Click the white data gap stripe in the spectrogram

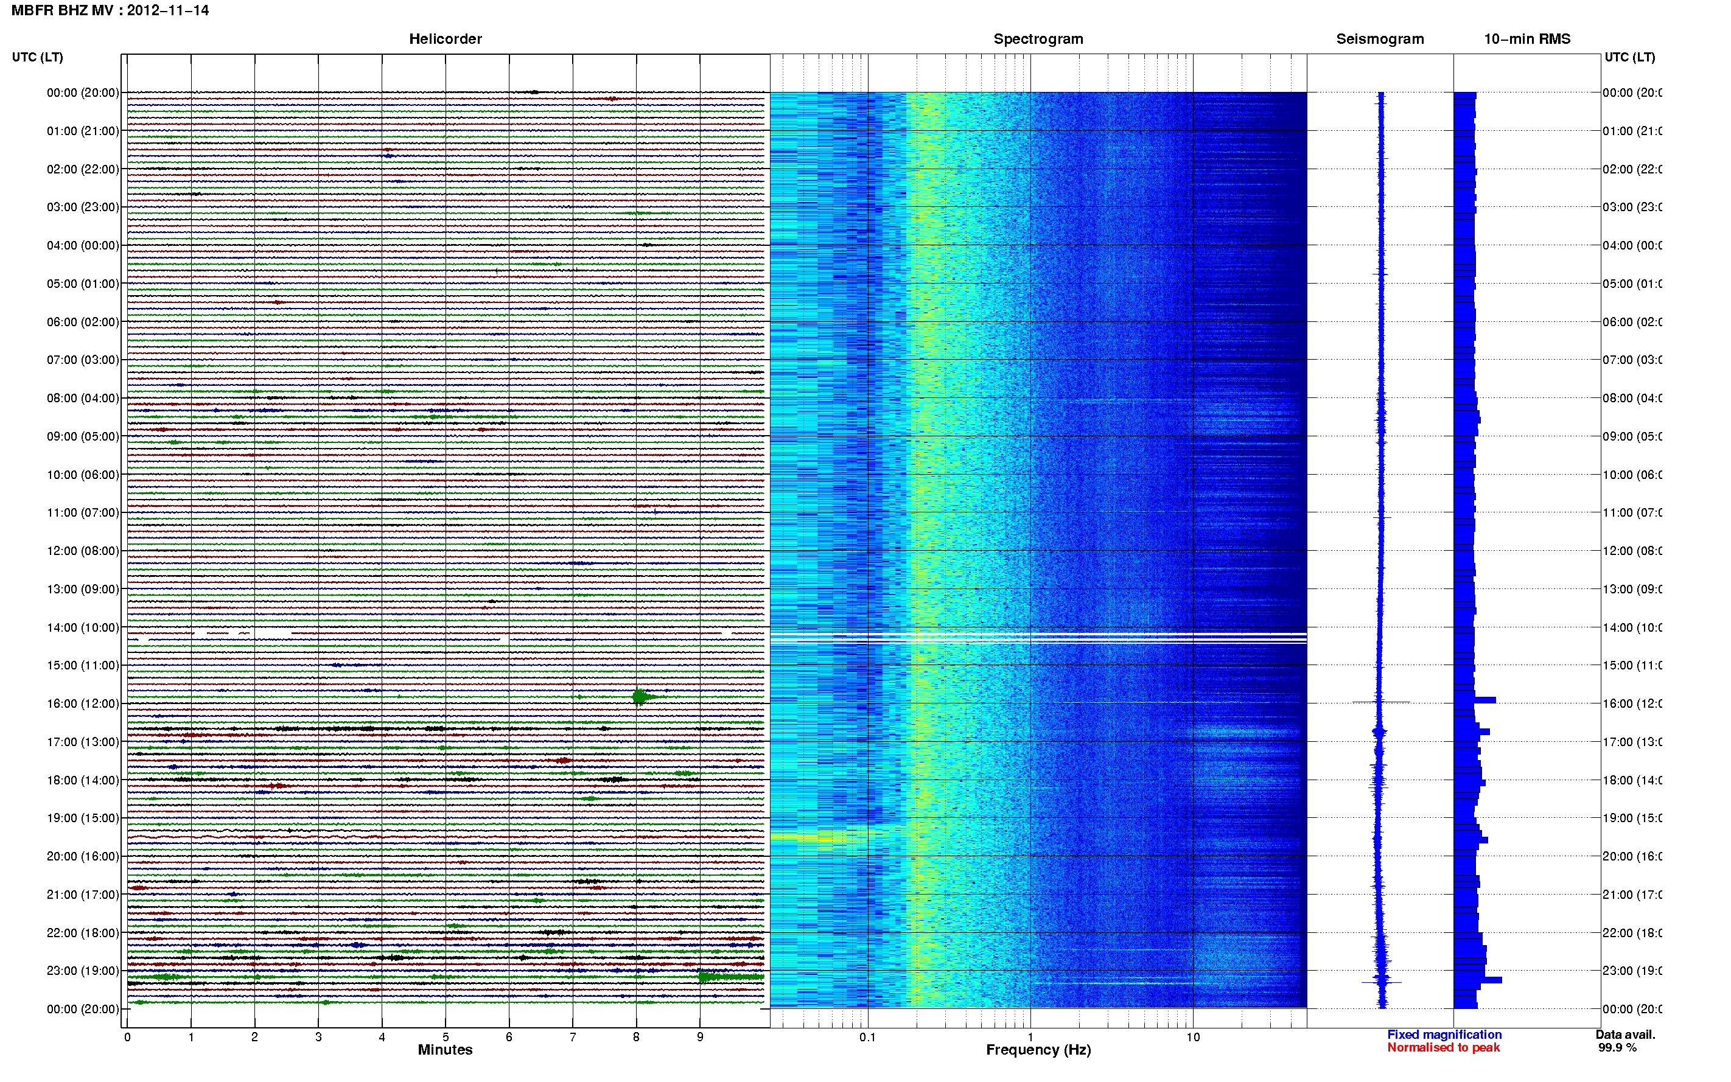point(1038,638)
